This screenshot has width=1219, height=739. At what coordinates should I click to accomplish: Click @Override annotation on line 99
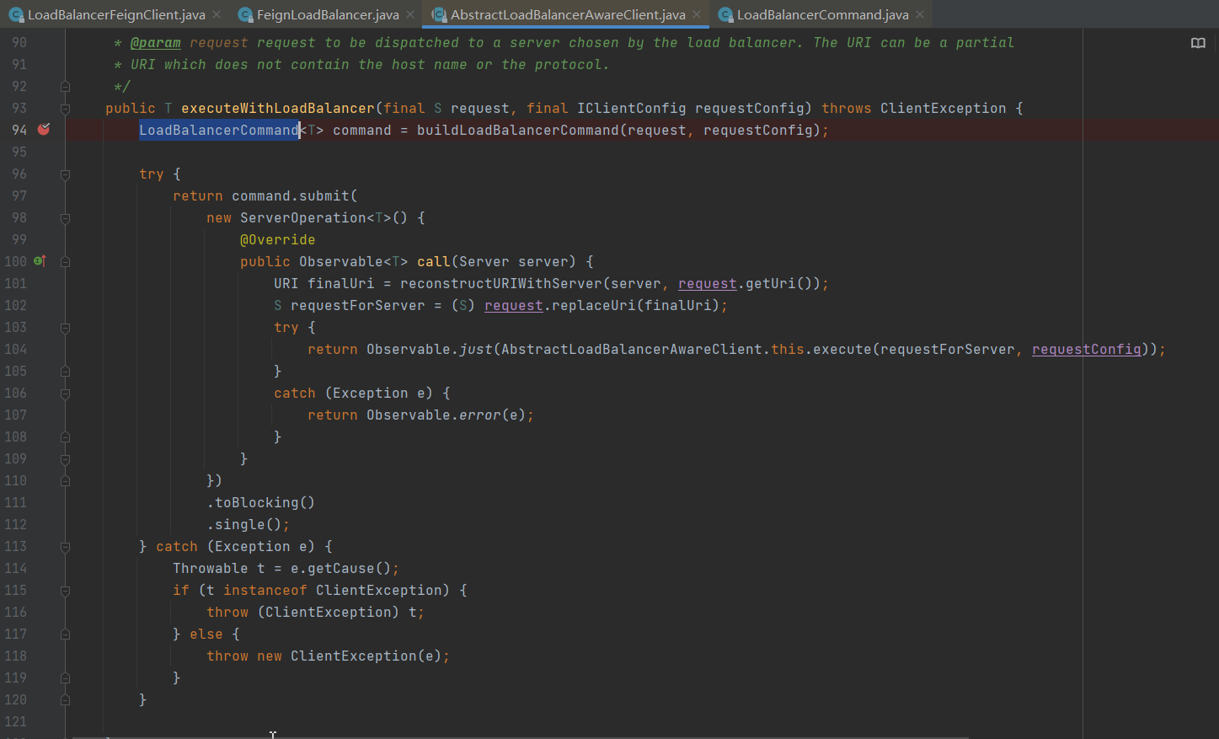coord(278,239)
